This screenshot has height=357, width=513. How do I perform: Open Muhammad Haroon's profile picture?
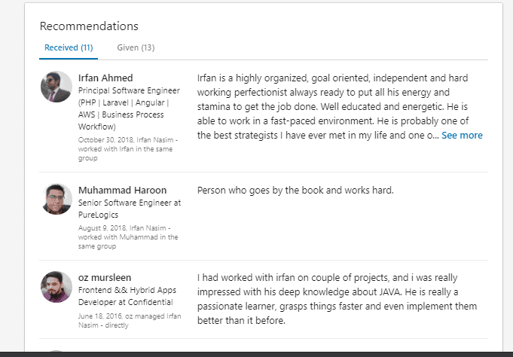56,199
